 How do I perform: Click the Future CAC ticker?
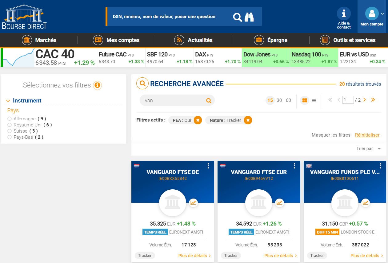tap(121, 58)
